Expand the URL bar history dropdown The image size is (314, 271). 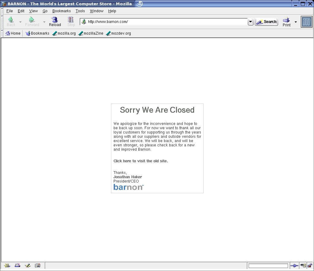coord(250,22)
